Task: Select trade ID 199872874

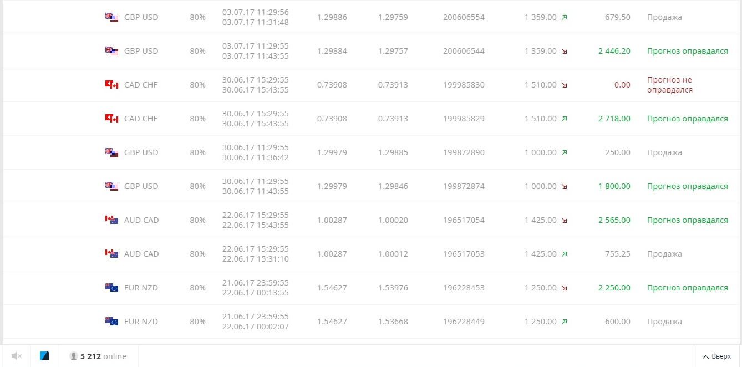Action: [x=464, y=186]
